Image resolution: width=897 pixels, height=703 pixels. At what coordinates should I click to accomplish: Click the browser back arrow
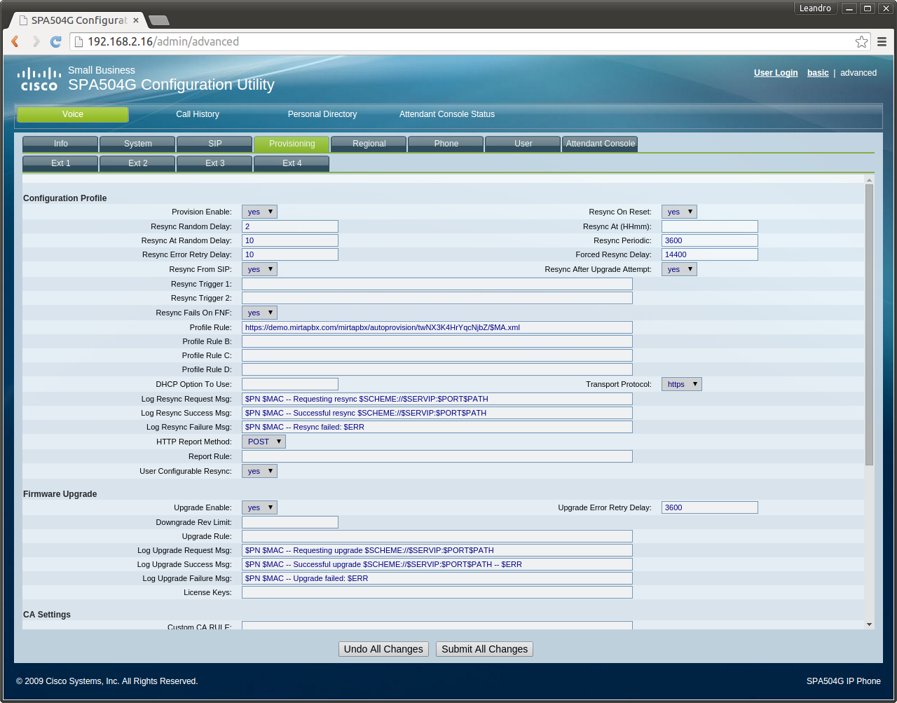pos(15,41)
